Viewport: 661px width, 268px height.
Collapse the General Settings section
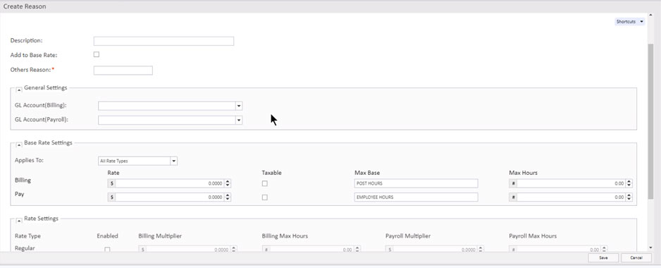(19, 89)
